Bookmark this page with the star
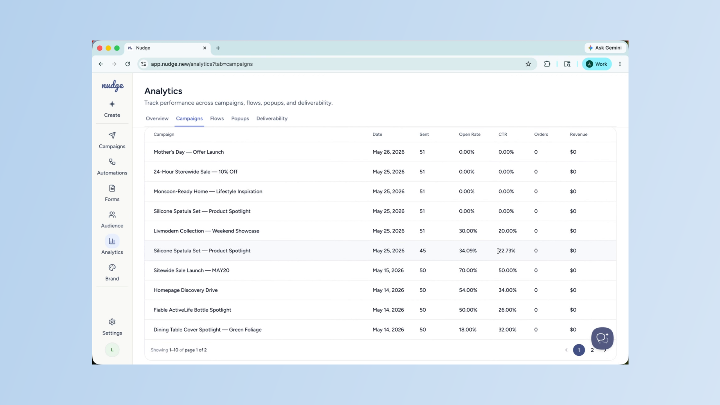 [528, 64]
